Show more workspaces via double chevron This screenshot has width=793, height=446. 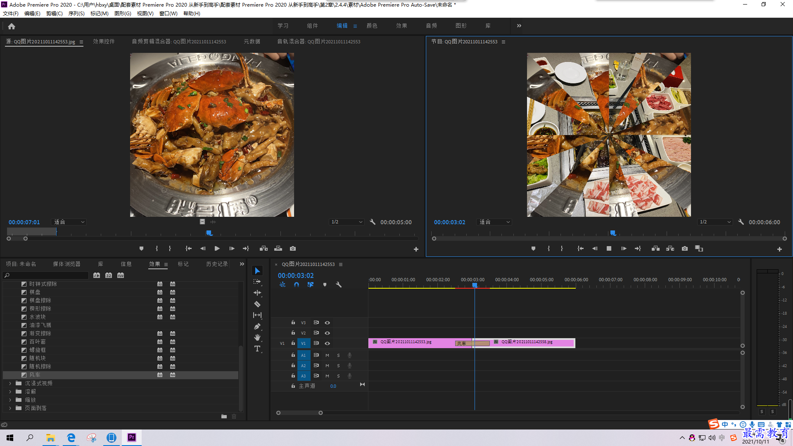[x=519, y=26]
